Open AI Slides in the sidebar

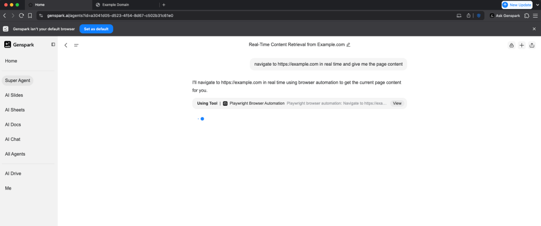(x=14, y=95)
